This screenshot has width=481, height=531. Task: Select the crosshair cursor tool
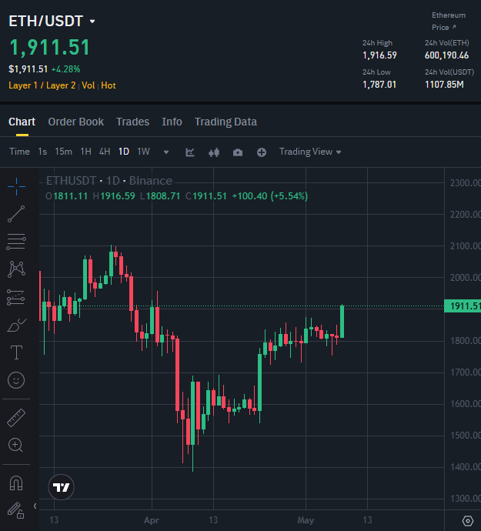(x=16, y=186)
